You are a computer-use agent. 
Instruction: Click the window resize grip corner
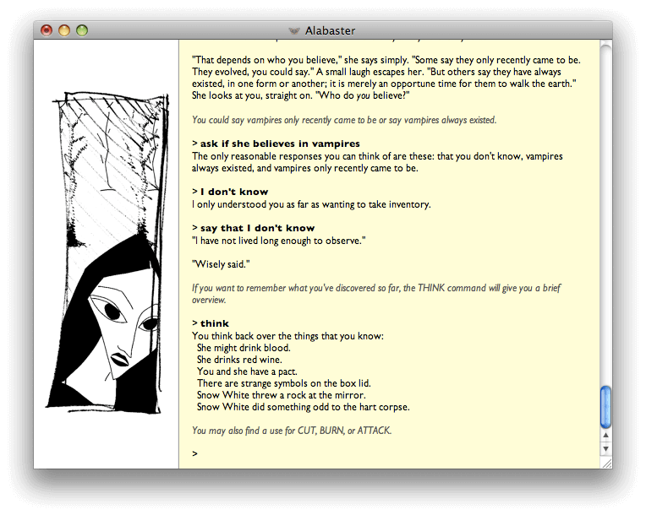606,463
